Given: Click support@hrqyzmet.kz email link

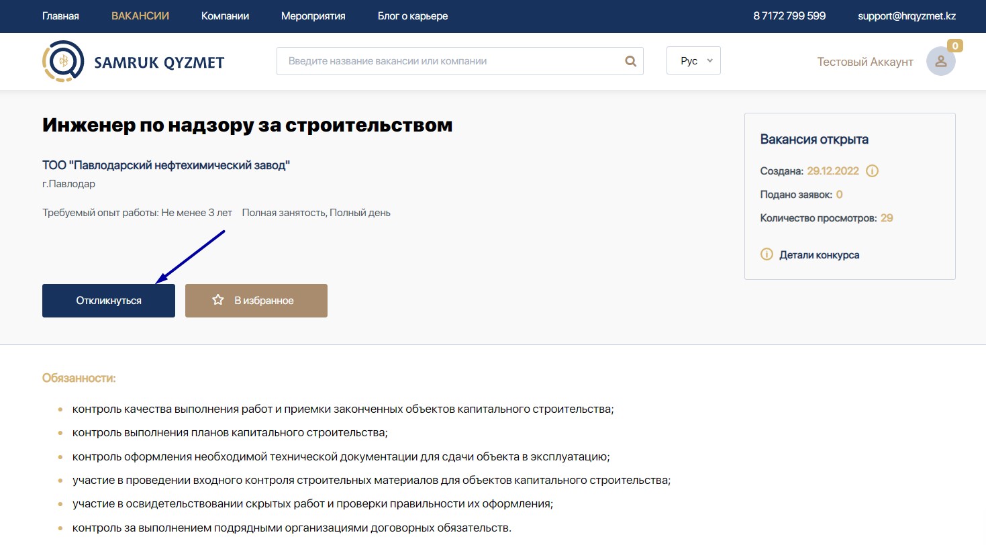Looking at the screenshot, I should (907, 16).
